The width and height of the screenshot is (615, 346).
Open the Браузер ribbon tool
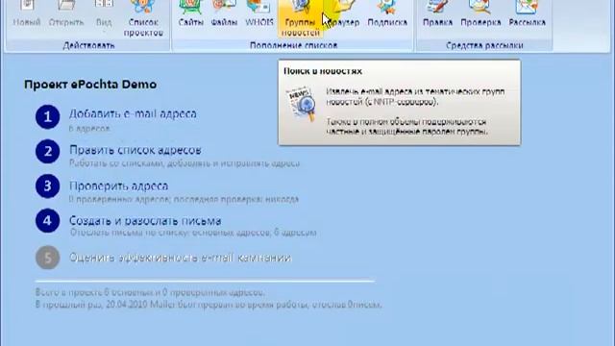tap(344, 13)
